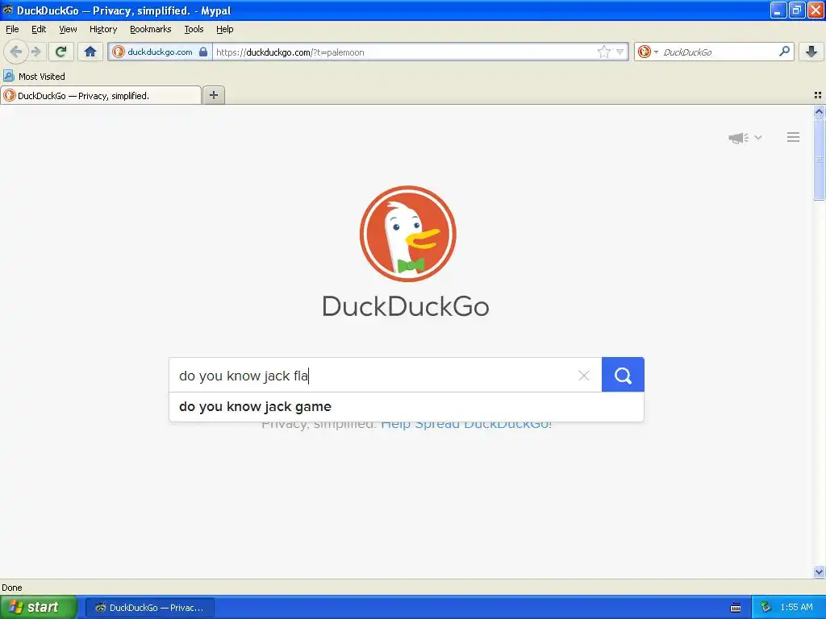
Task: Click the Mypal icon in title bar
Action: coord(8,10)
